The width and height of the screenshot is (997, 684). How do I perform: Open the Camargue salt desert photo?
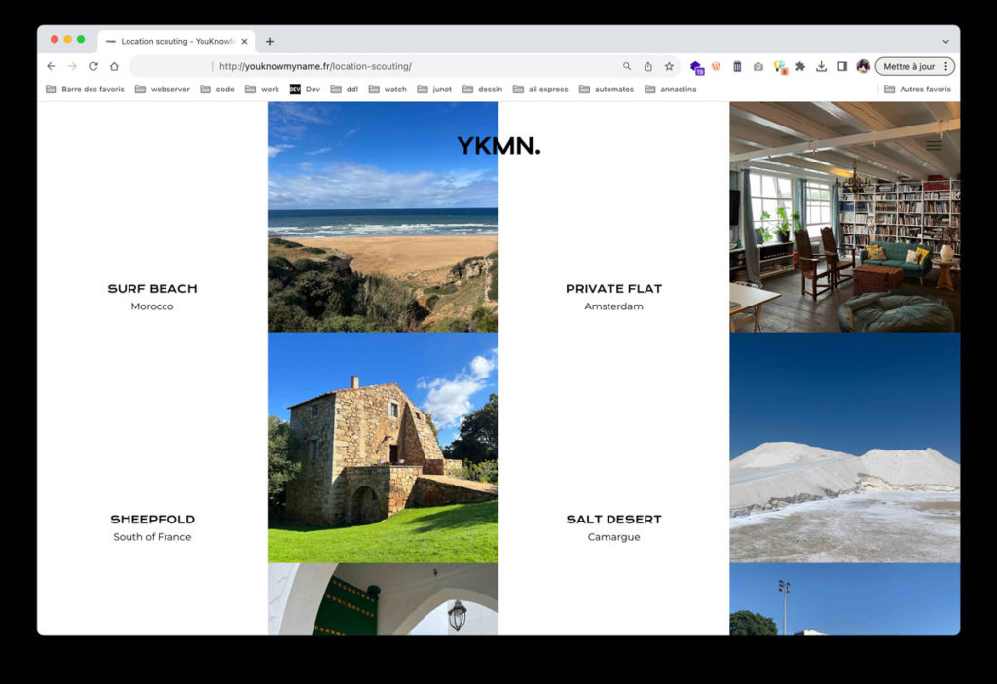coord(844,448)
